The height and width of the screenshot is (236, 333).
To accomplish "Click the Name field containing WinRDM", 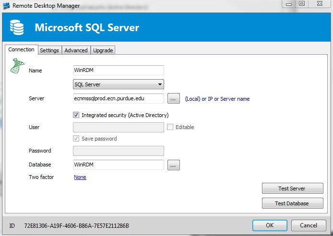I will (118, 70).
